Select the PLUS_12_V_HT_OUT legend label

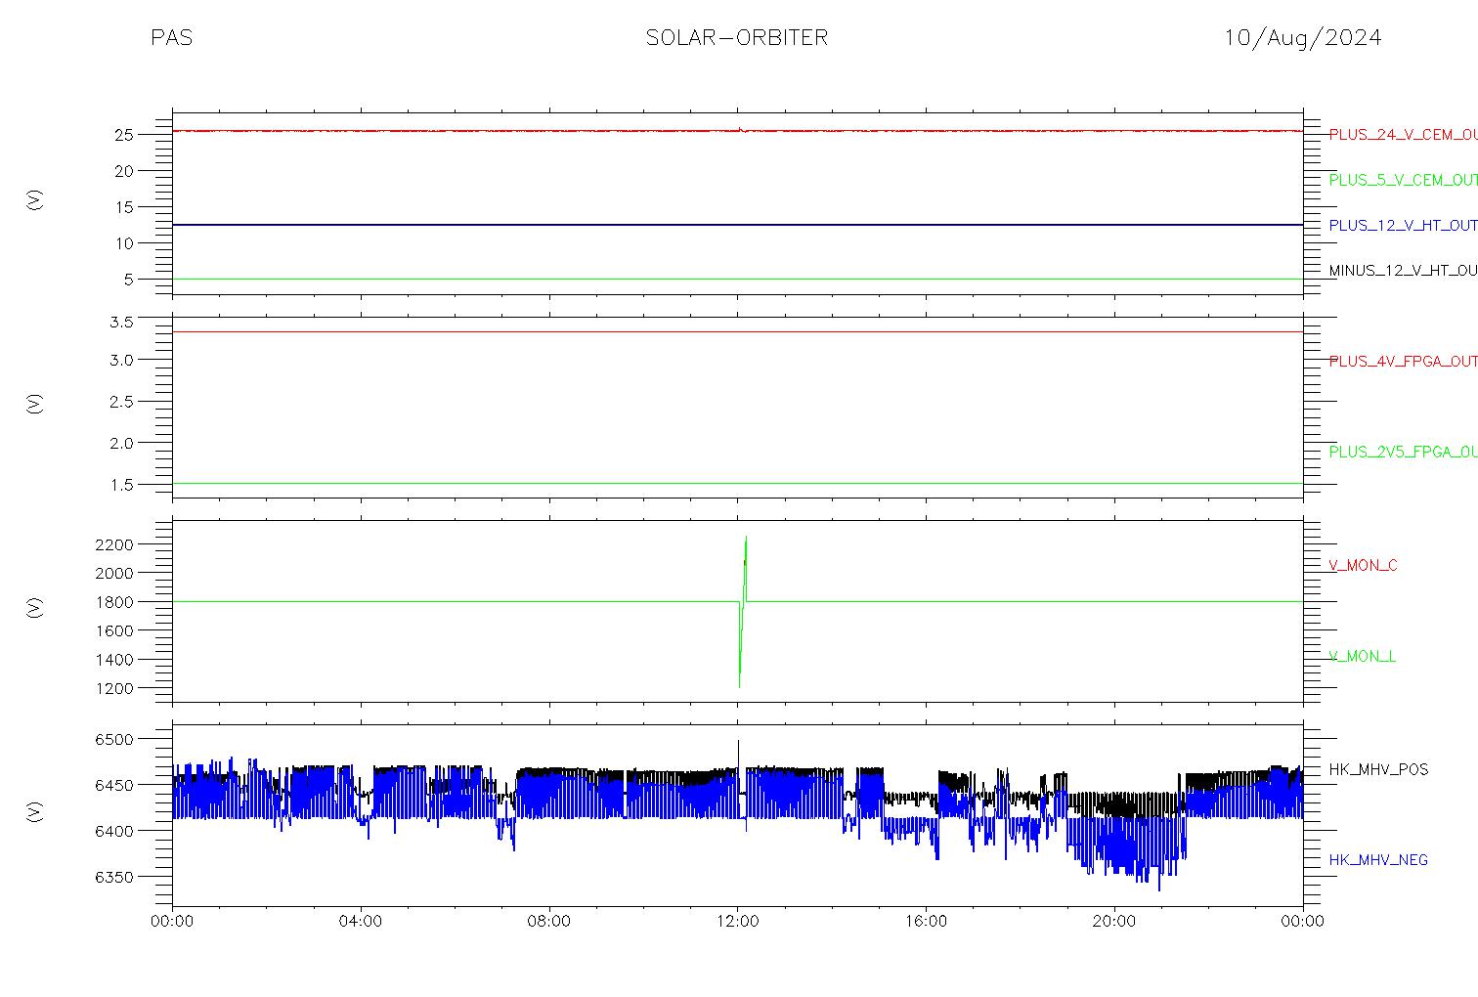1403,226
